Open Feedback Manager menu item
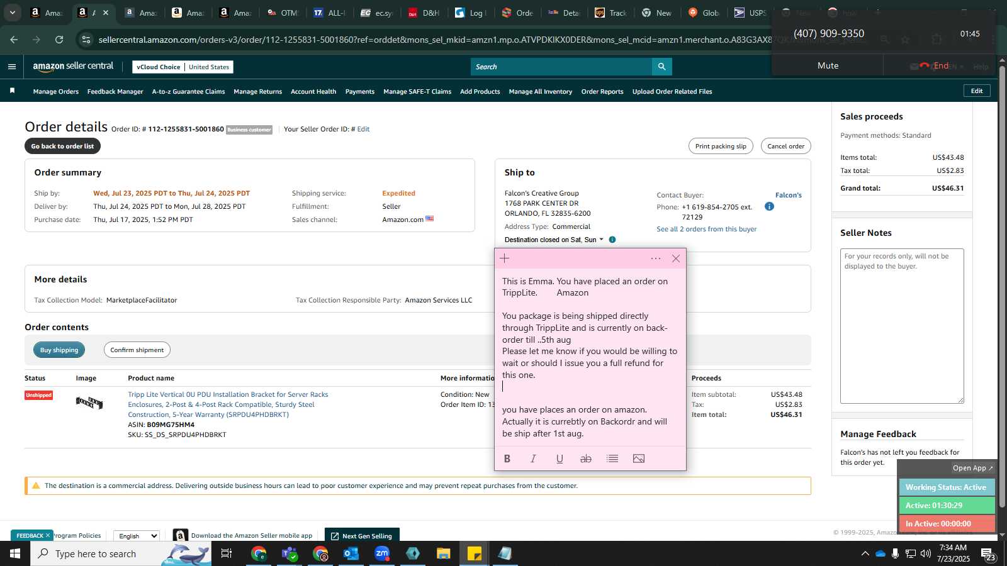 tap(115, 92)
